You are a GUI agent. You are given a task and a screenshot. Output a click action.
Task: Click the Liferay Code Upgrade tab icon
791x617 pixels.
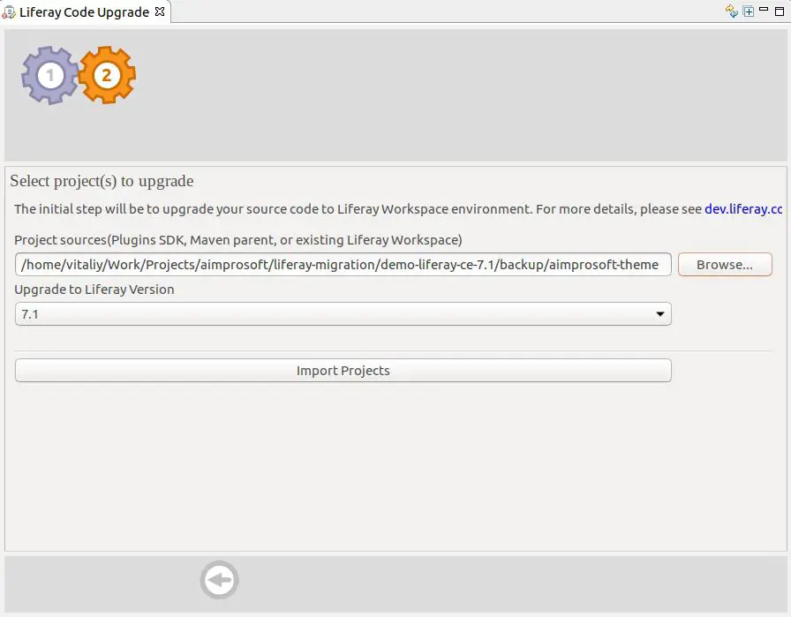(x=9, y=12)
